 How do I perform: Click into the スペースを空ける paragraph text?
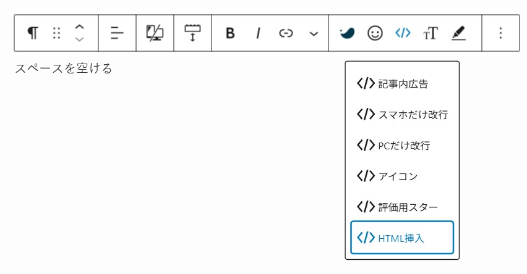[x=64, y=68]
